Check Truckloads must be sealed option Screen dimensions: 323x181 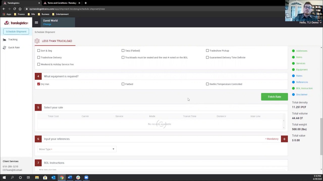[123, 57]
